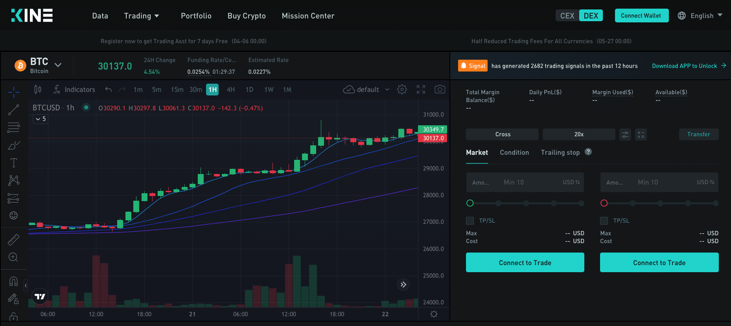Open the Fibonacci retracement tool
Image resolution: width=731 pixels, height=326 pixels.
(x=14, y=128)
